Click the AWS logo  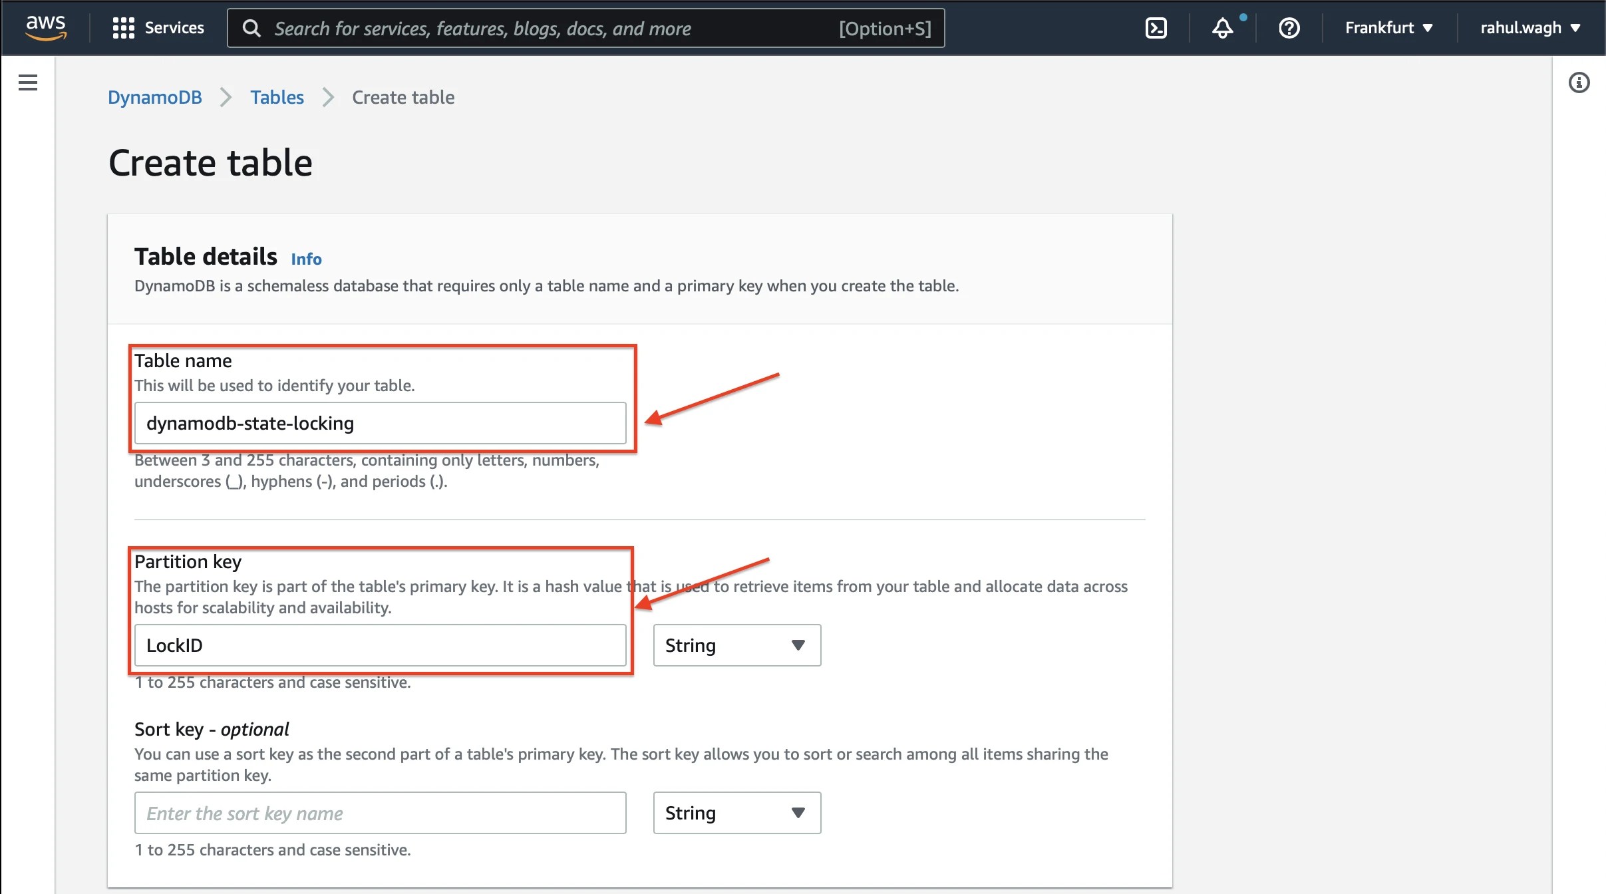point(45,27)
